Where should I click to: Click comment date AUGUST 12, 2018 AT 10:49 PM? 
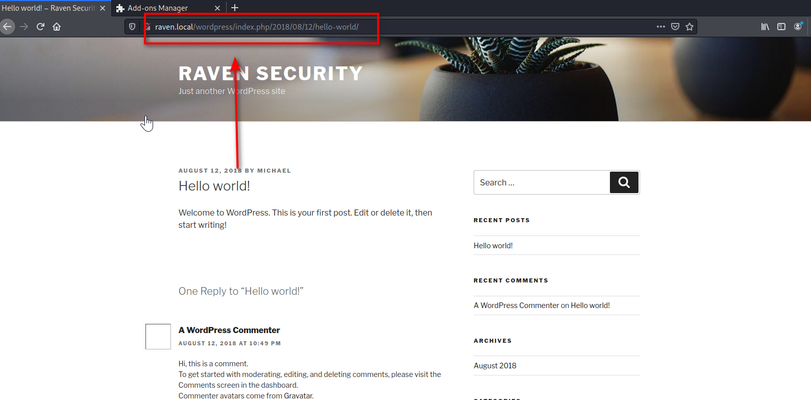(x=230, y=343)
